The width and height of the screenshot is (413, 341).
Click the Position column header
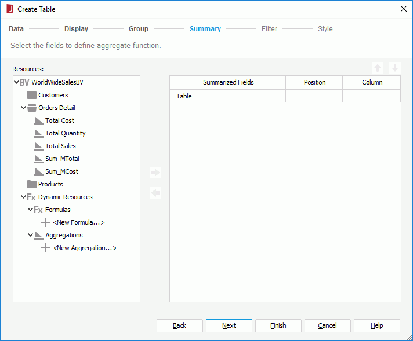[x=314, y=83]
